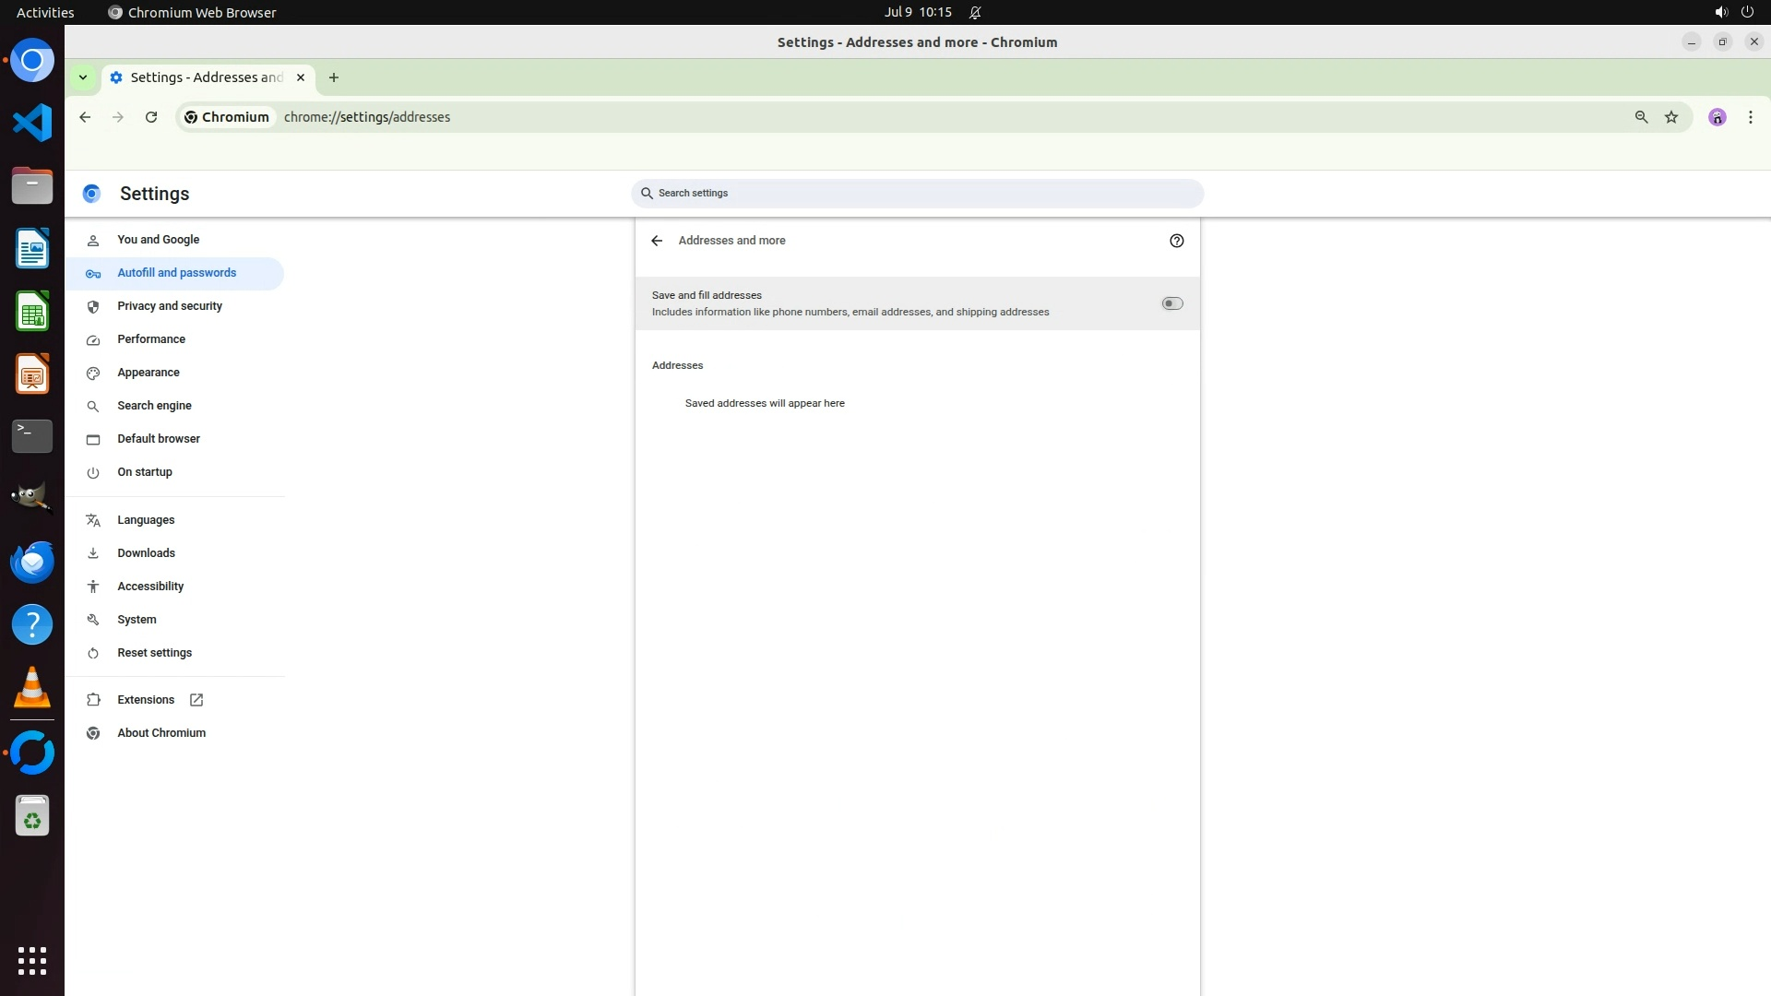Reload the page with the refresh icon
The height and width of the screenshot is (996, 1771).
[x=151, y=117]
